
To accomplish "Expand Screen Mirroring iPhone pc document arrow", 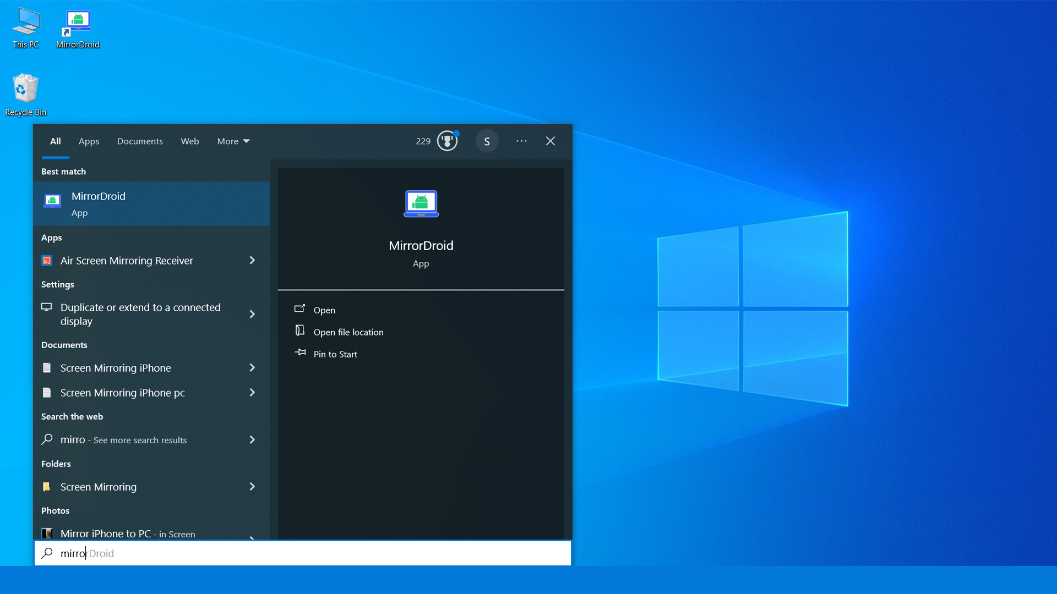I will click(252, 393).
